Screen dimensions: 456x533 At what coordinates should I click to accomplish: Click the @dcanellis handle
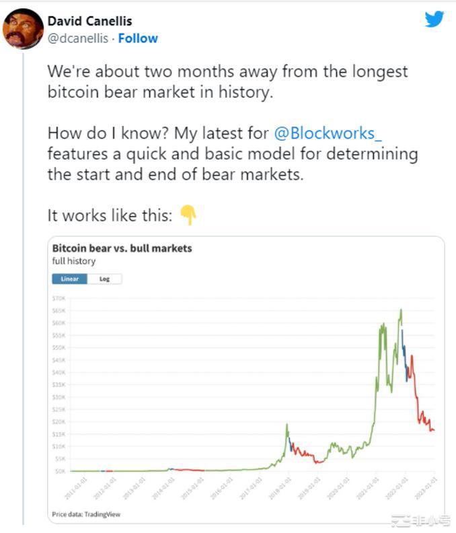(78, 38)
